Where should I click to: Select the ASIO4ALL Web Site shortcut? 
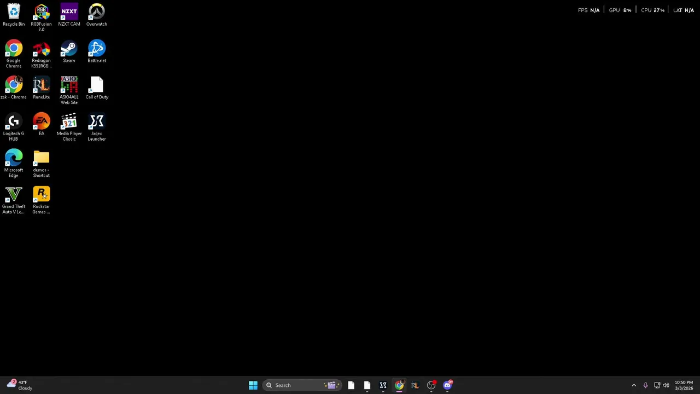click(x=69, y=91)
